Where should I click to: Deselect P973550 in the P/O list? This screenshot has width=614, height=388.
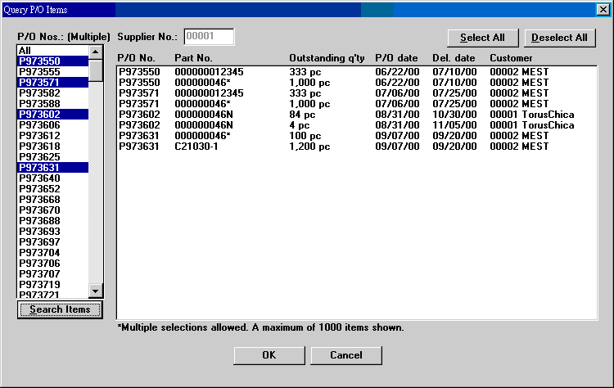pos(52,61)
